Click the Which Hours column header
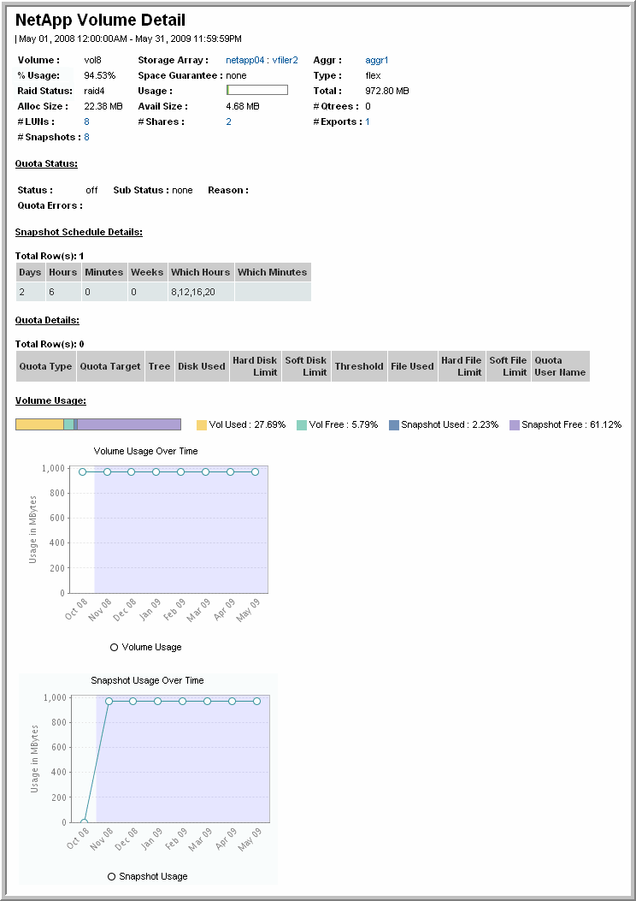Viewport: 636px width, 901px height. (x=200, y=272)
